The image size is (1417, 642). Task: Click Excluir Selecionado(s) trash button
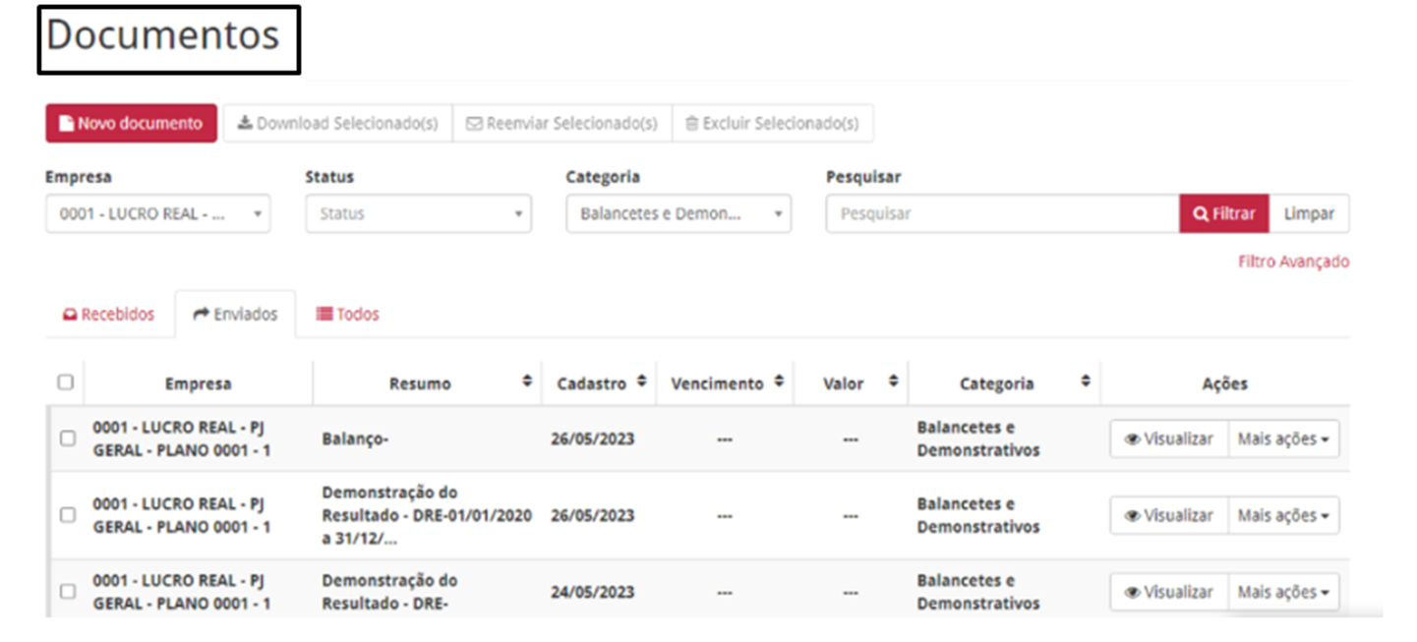[x=772, y=124]
